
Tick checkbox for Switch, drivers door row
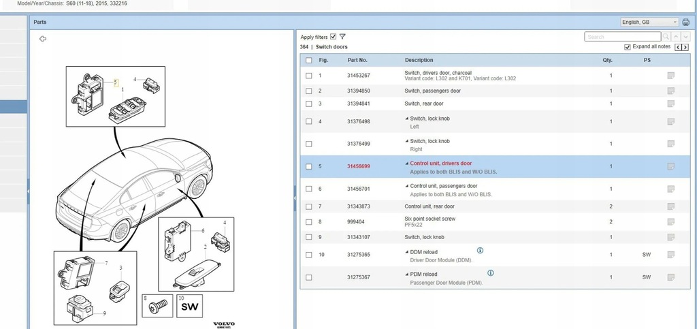coord(309,76)
